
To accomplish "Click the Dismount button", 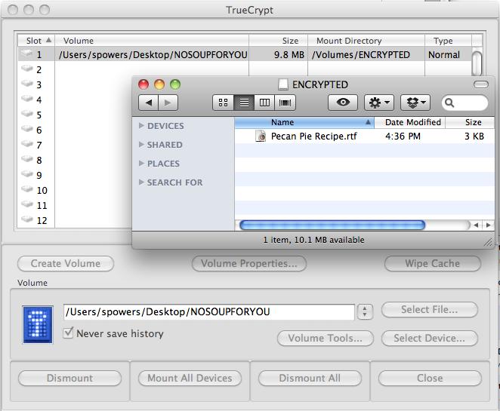I will coord(69,378).
